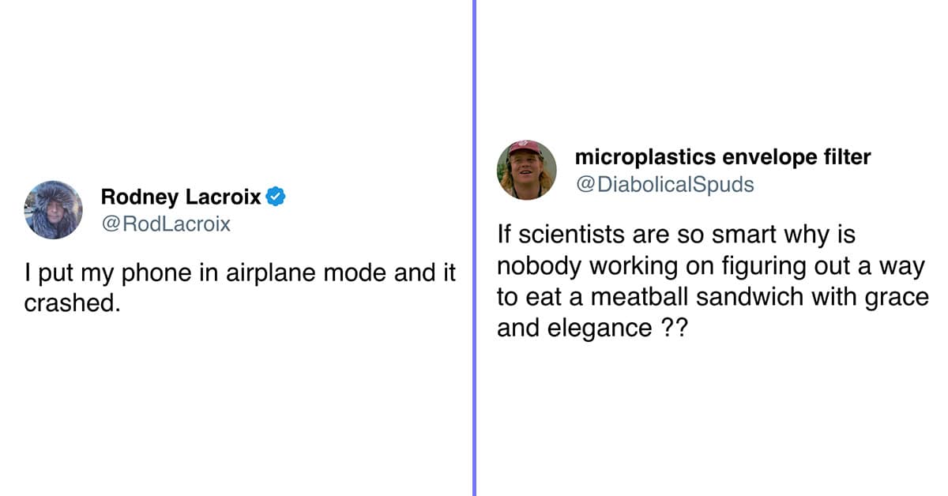Open Rodney Lacroix's profile avatar
948x496 pixels.
[x=53, y=210]
